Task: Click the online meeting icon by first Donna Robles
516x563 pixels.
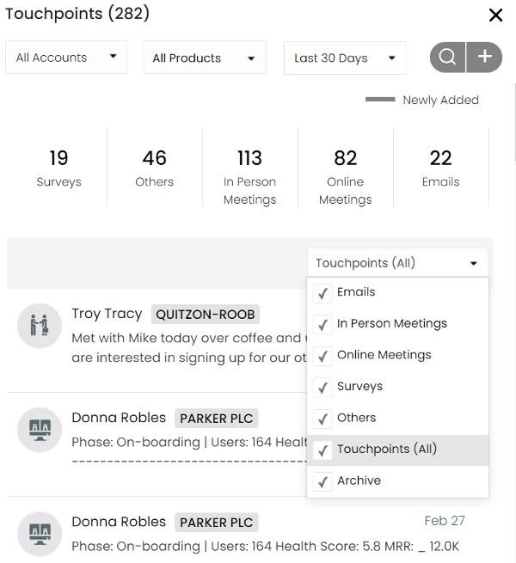Action: coord(40,430)
